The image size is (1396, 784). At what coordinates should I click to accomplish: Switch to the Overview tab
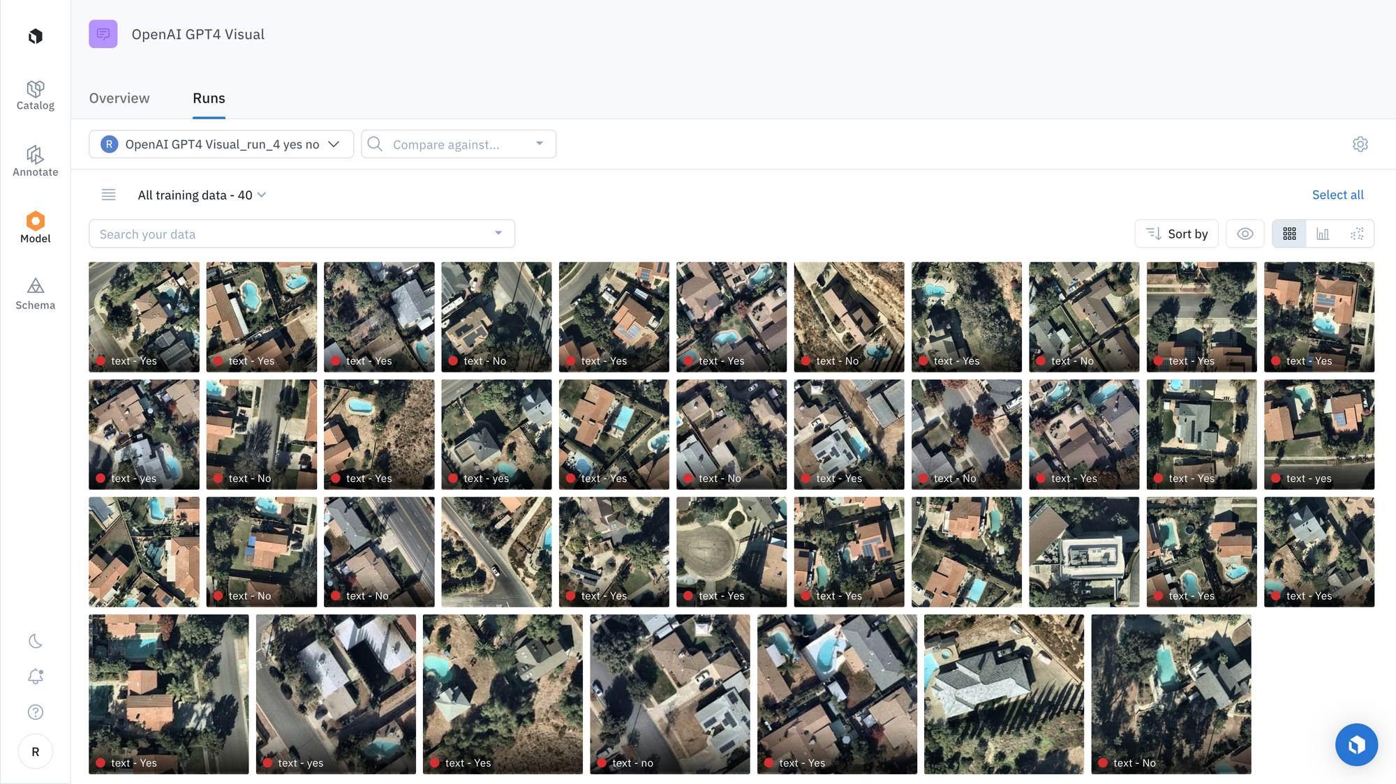tap(119, 98)
